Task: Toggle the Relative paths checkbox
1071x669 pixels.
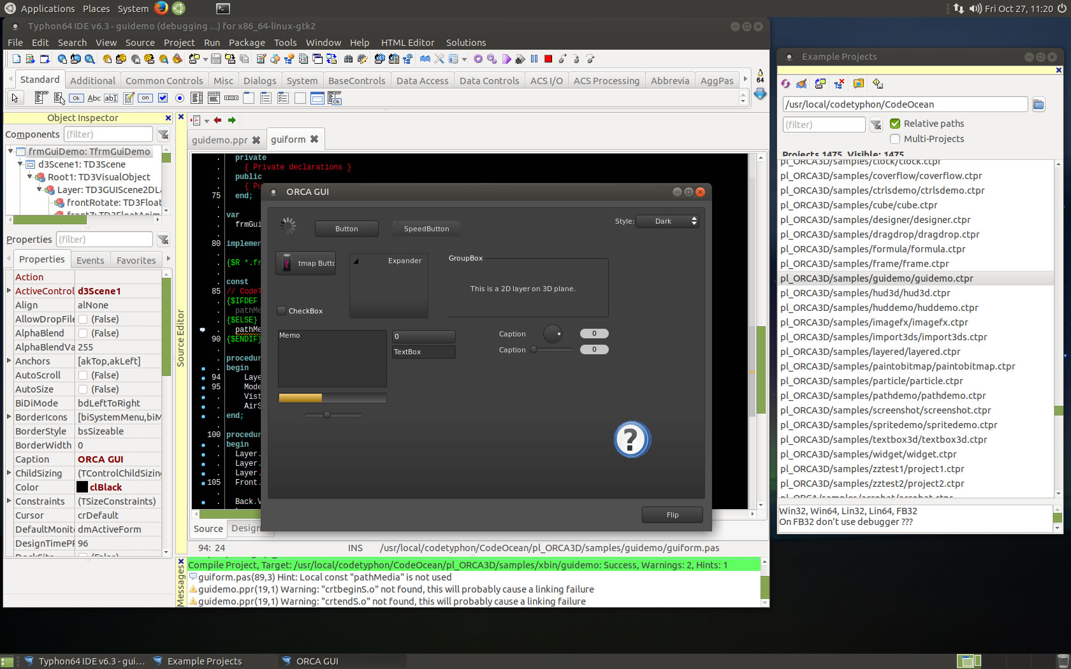Action: point(895,124)
